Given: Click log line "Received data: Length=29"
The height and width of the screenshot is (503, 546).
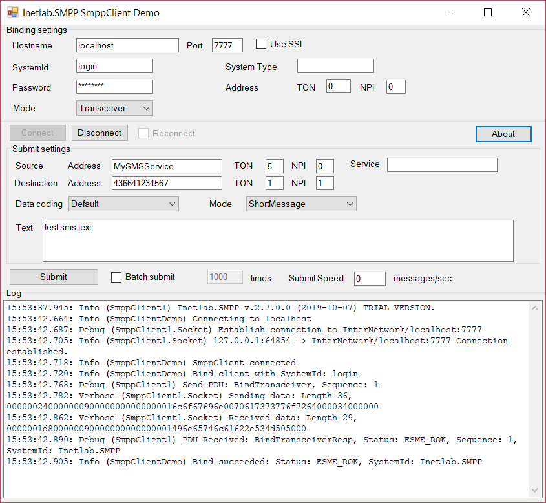Looking at the screenshot, I should point(182,418).
